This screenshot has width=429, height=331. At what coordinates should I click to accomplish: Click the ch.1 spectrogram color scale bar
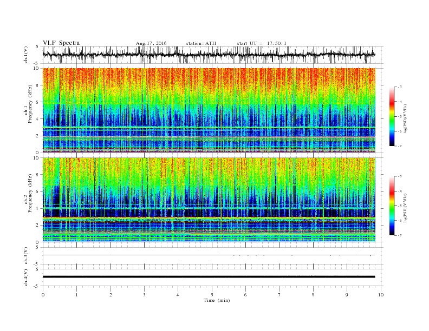(392, 117)
